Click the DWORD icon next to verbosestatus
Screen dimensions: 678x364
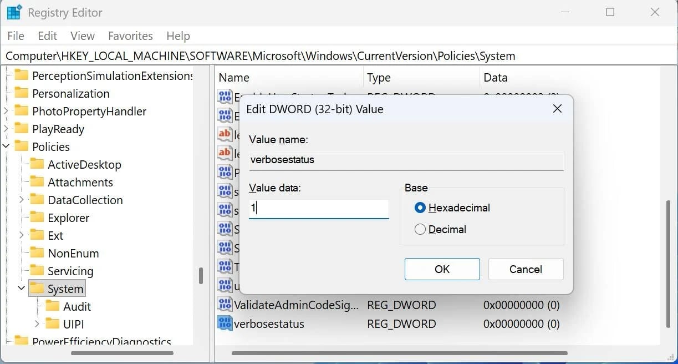click(x=225, y=323)
